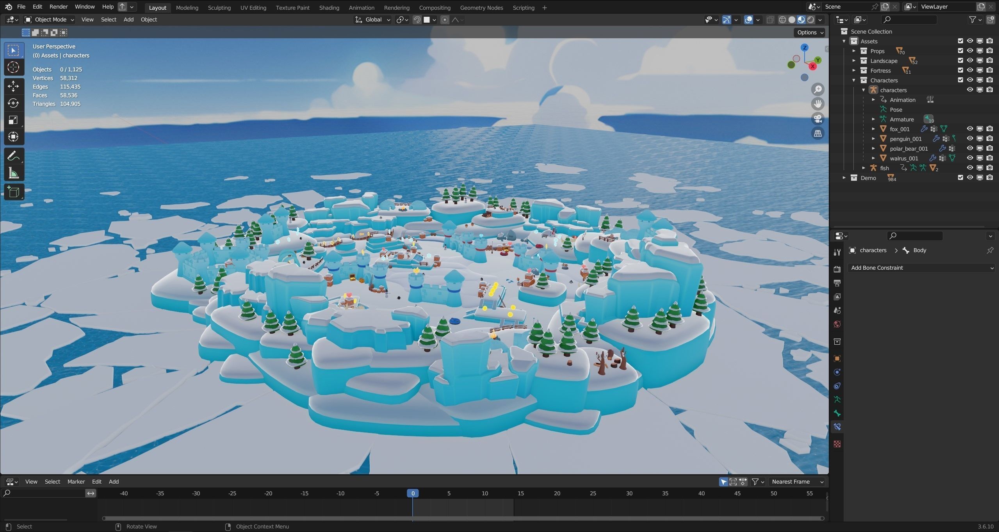Expand the Fortress collection

pos(854,70)
